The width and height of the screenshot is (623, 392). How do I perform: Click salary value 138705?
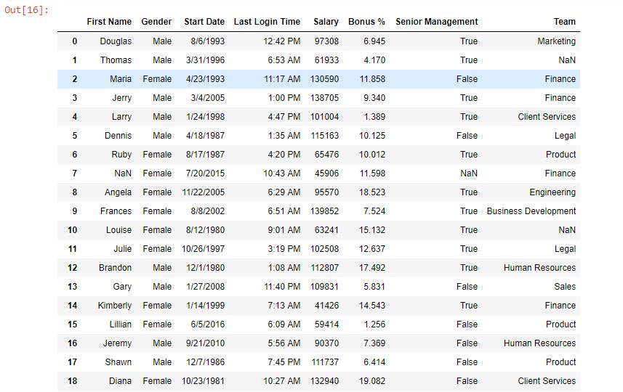click(x=324, y=98)
